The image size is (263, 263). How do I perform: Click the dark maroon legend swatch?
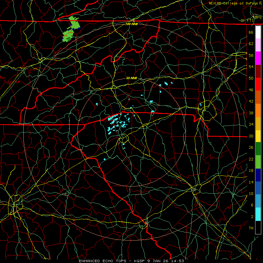pos(258,71)
